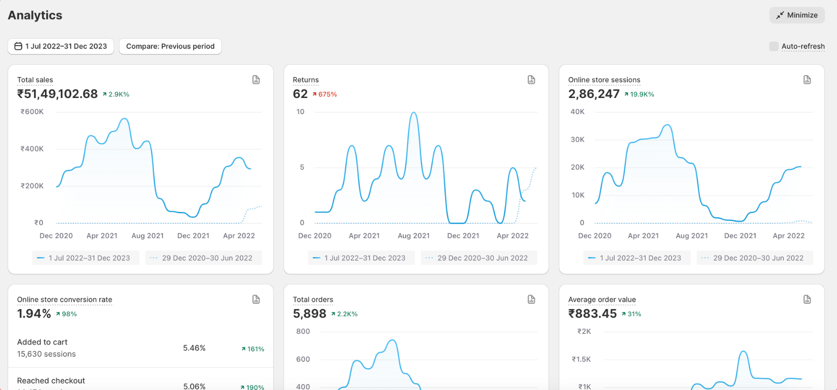Enable the Auto-refresh checkbox
Screen dimensions: 837x390
click(x=773, y=46)
